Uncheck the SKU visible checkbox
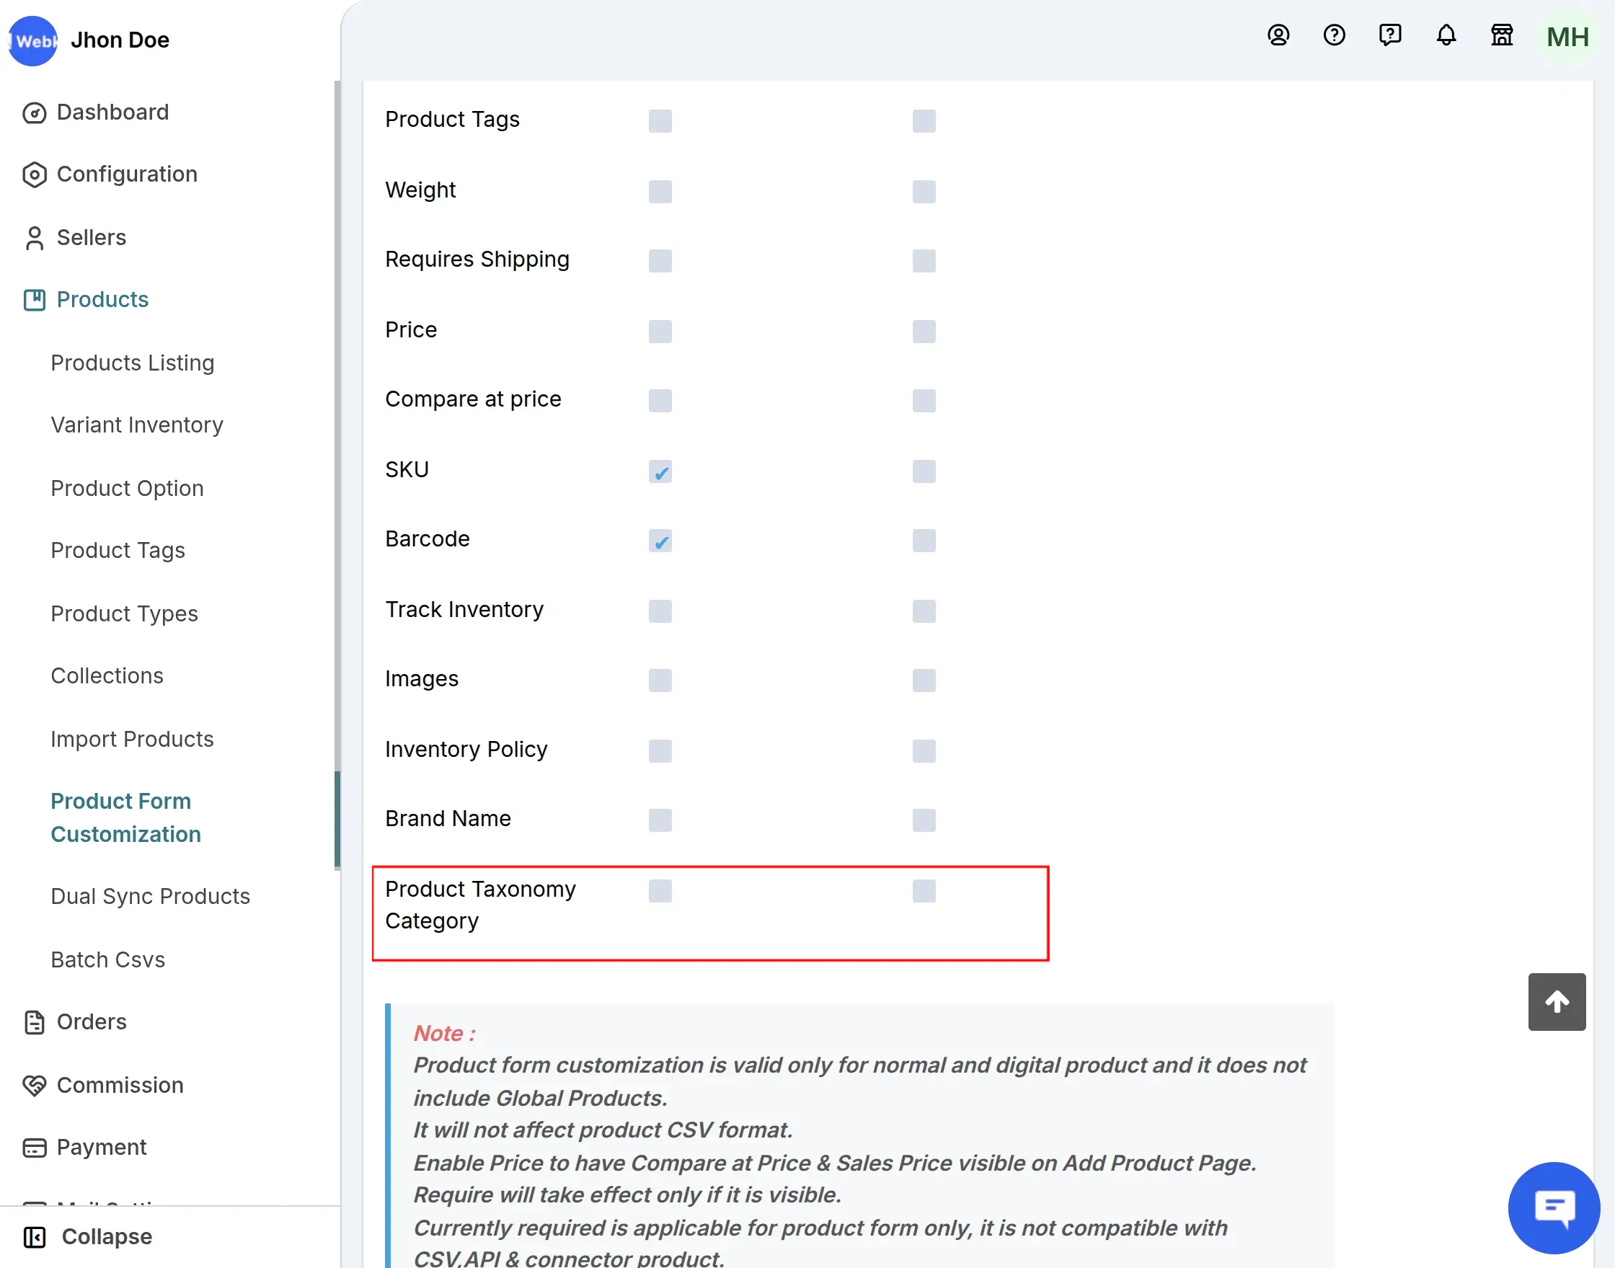The image size is (1615, 1268). coord(660,471)
